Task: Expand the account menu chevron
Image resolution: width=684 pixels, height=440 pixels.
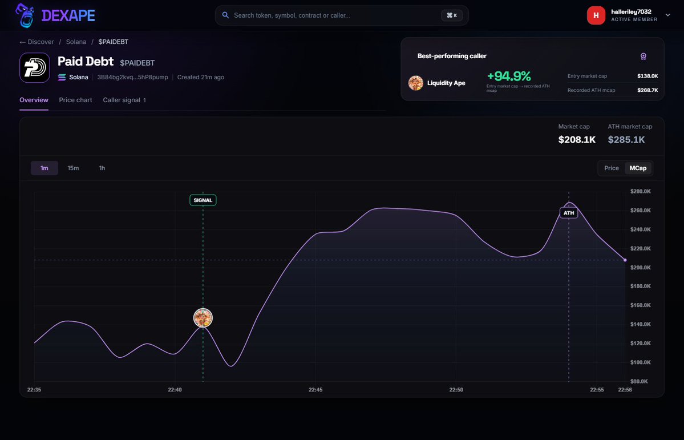Action: [667, 15]
